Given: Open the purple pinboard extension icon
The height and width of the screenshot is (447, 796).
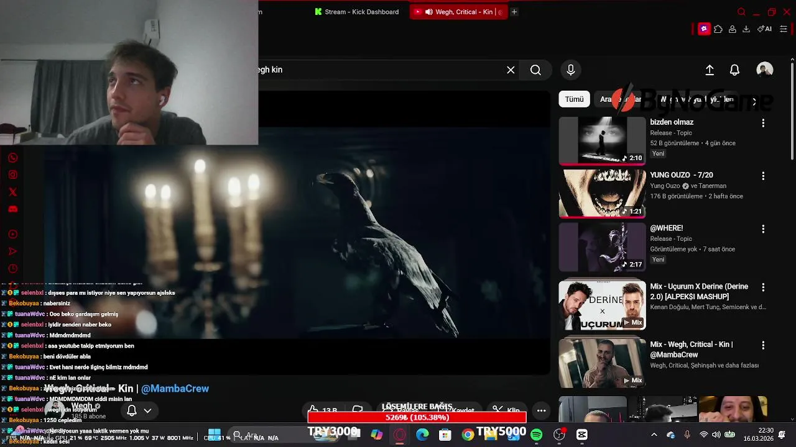Looking at the screenshot, I should (x=704, y=29).
